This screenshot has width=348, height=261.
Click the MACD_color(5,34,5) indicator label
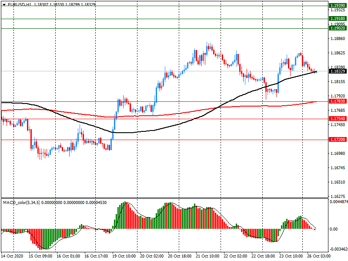(22, 203)
